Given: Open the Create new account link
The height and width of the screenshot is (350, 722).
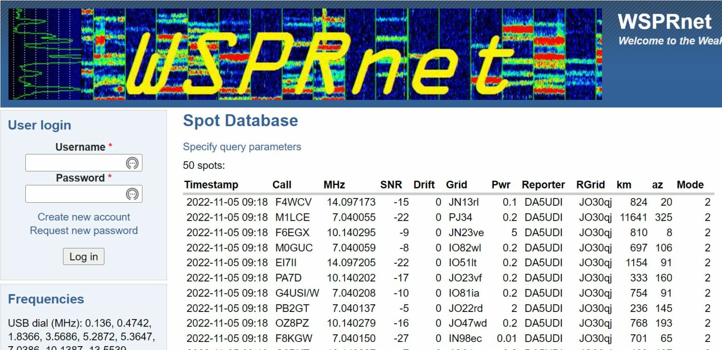Looking at the screenshot, I should [x=83, y=217].
